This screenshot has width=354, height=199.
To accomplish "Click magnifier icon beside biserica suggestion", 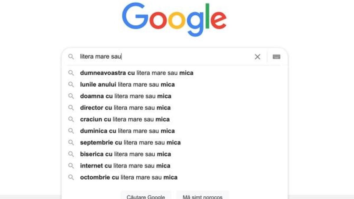I will (71, 154).
